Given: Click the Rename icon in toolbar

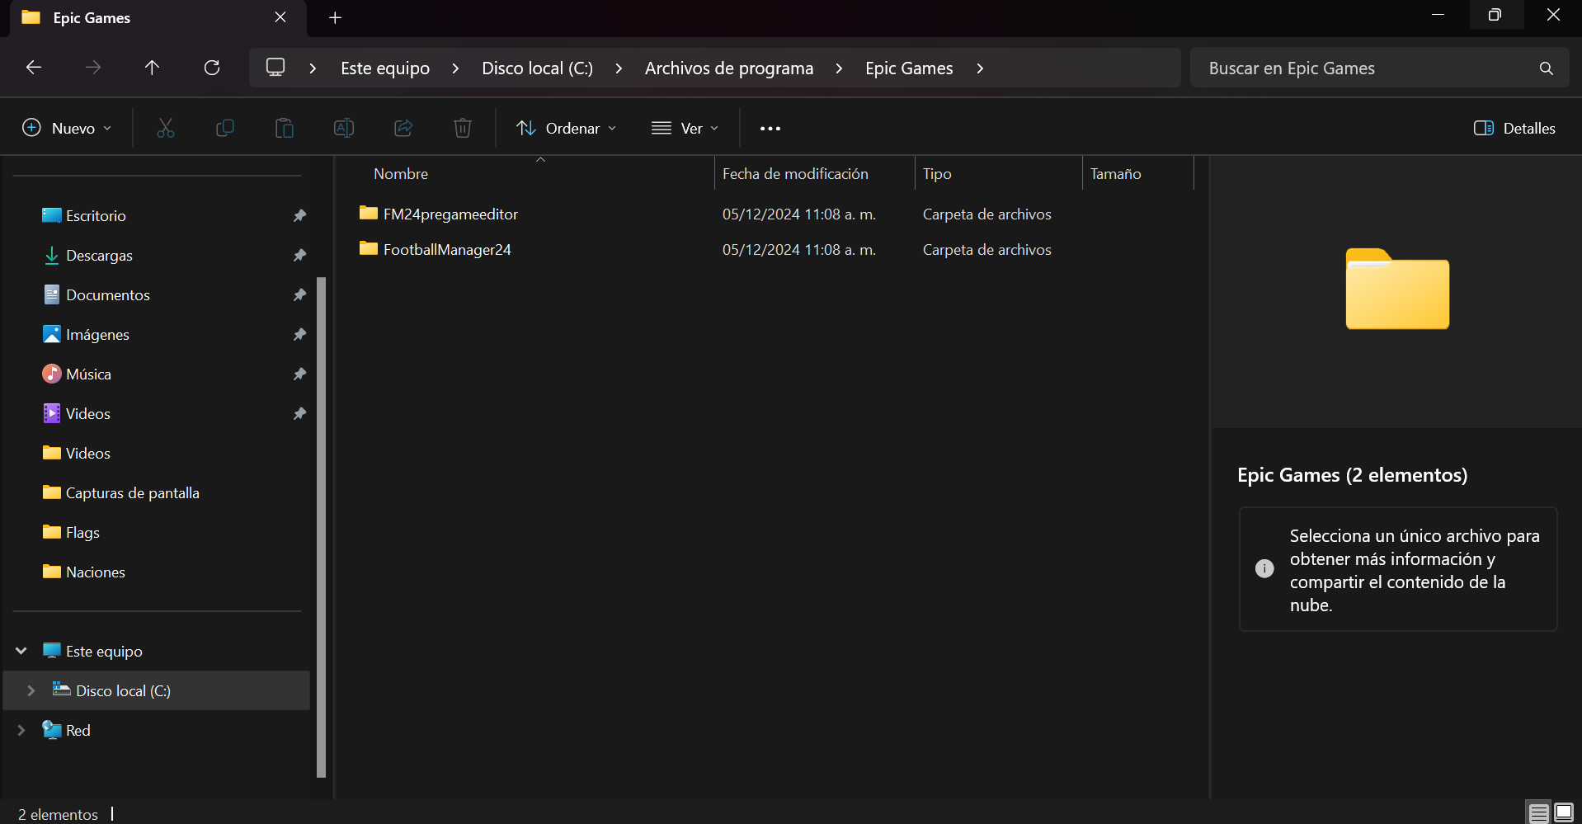Looking at the screenshot, I should (x=344, y=128).
